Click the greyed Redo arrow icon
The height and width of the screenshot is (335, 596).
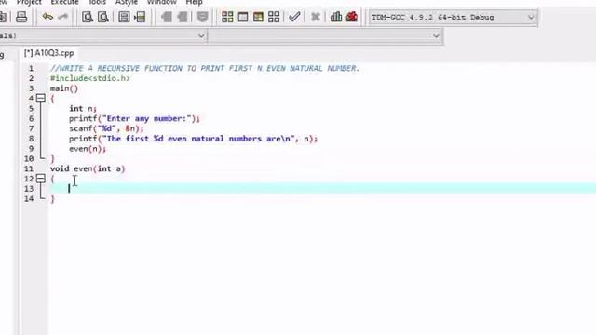62,17
